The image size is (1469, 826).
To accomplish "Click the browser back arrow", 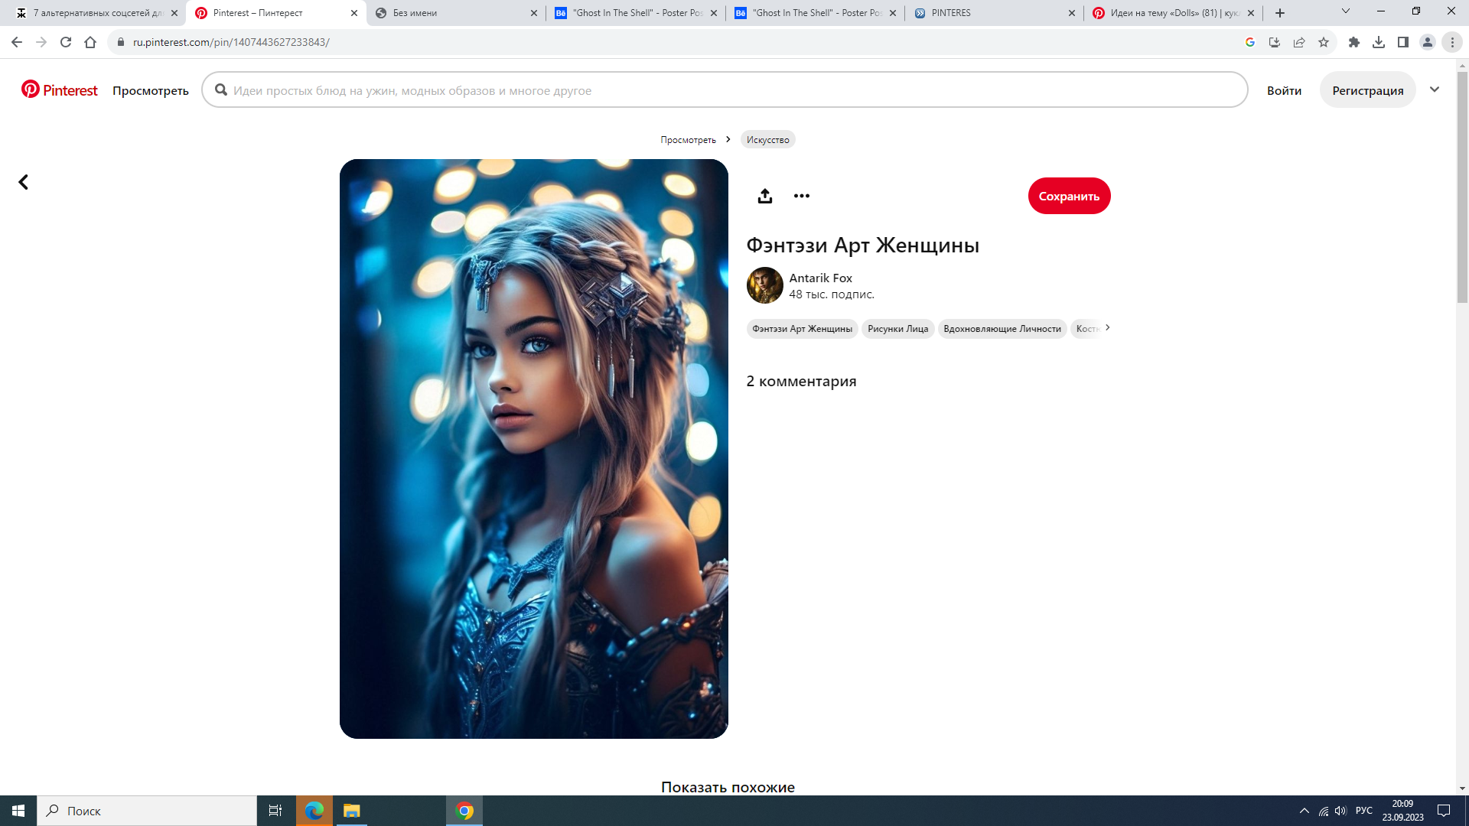I will (x=17, y=42).
